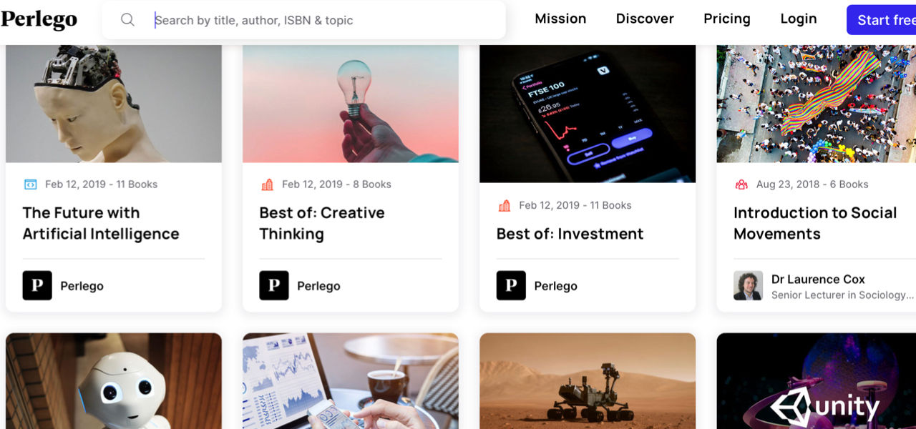Open the Discover menu item
The height and width of the screenshot is (429, 916).
(645, 19)
